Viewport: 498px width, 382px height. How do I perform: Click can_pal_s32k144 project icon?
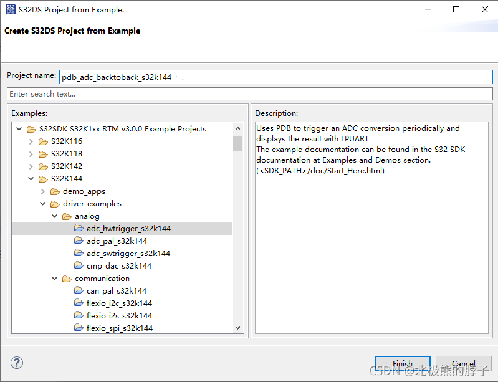click(79, 290)
